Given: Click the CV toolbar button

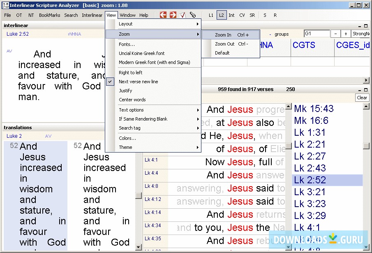Looking at the screenshot, I should coord(242,15).
